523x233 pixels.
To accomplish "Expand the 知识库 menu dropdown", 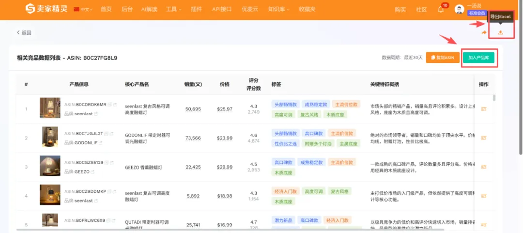I will pos(278,9).
